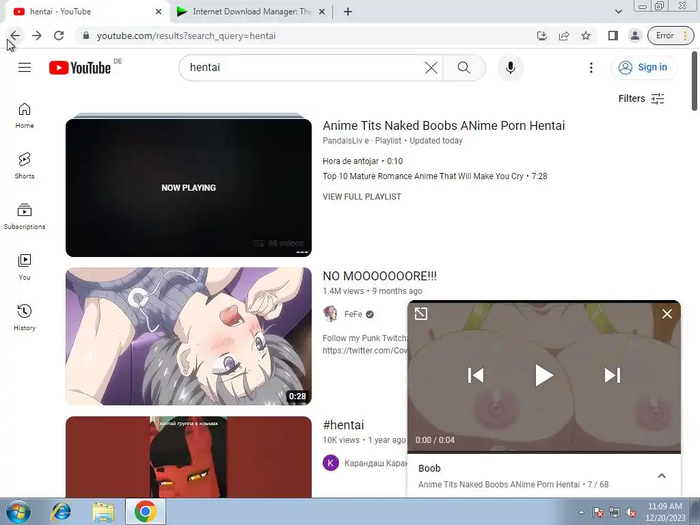
Task: Open Windows Explorer from the taskbar
Action: click(x=103, y=511)
